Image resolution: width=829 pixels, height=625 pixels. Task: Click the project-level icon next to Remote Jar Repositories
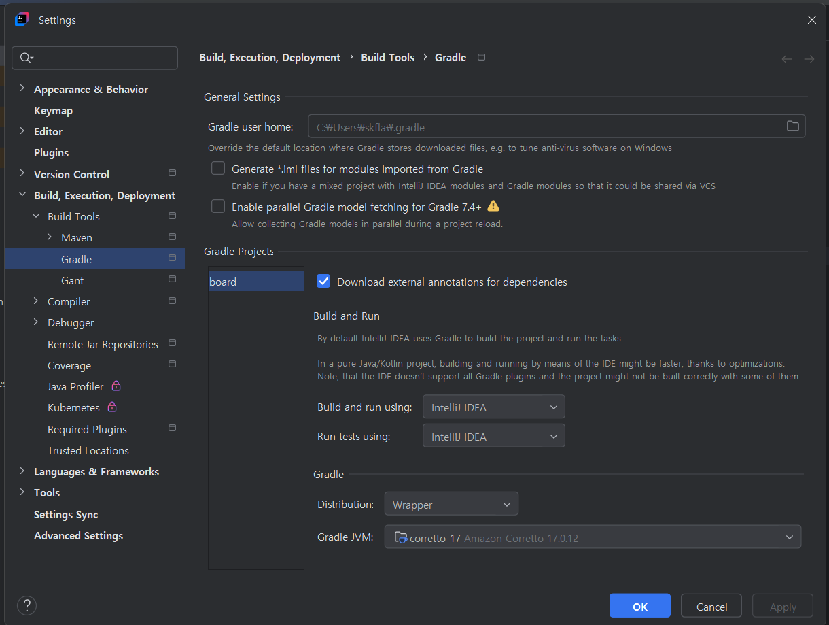172,343
